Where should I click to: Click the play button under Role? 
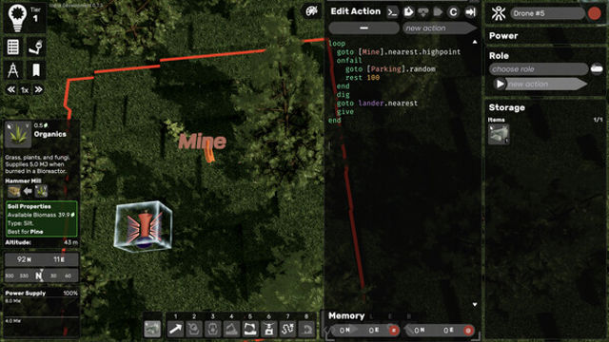tap(500, 85)
